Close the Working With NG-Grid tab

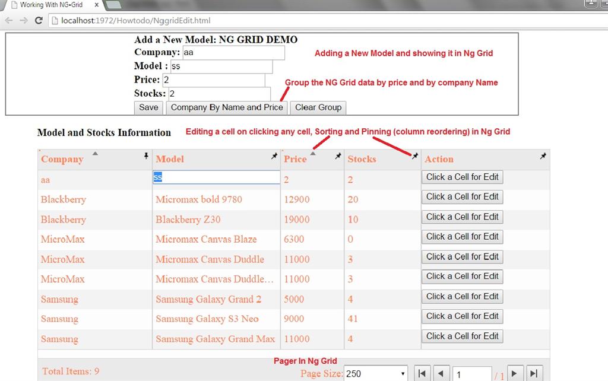[97, 5]
